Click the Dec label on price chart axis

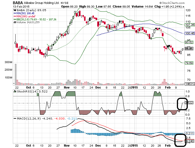98,87
